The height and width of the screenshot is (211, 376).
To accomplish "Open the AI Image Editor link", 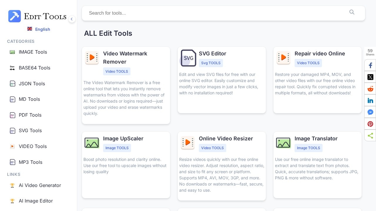I will [x=36, y=201].
